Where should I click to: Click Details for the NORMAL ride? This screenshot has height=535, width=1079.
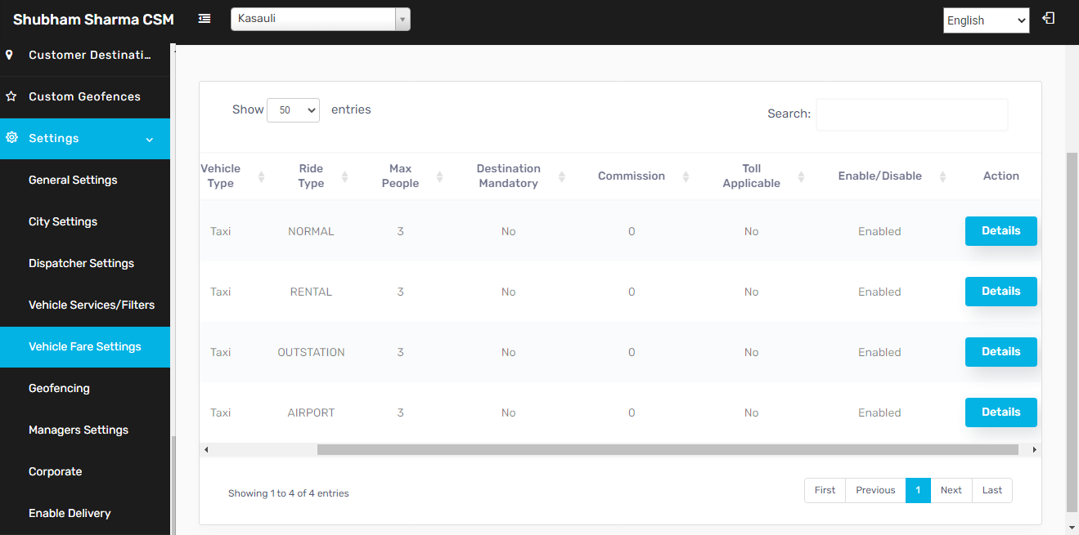pos(1000,231)
